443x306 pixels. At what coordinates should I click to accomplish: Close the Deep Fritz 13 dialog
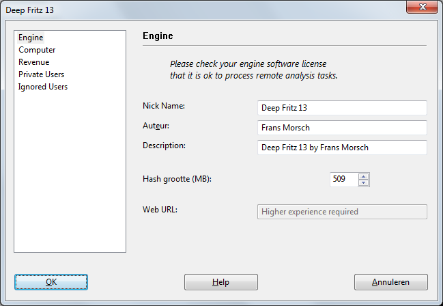click(422, 7)
